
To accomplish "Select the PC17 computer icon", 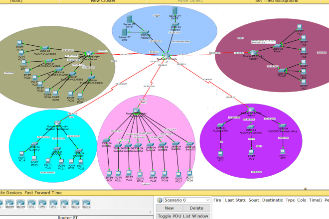I will coord(178,175).
